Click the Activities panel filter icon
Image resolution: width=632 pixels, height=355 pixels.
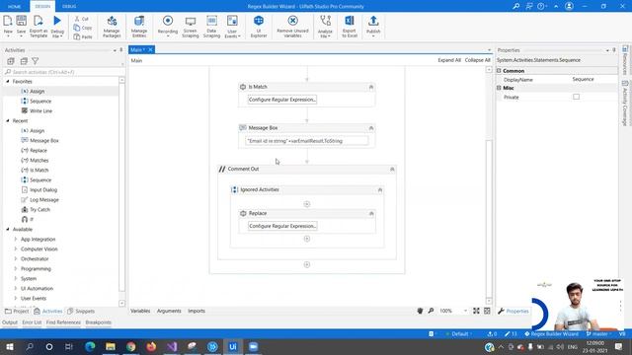[36, 61]
